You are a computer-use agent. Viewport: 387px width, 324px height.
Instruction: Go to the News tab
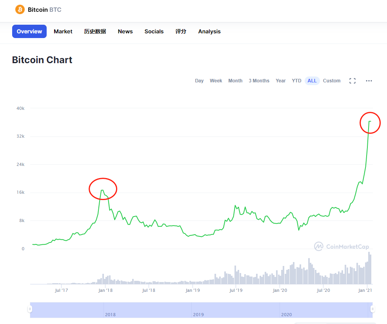[x=125, y=31]
